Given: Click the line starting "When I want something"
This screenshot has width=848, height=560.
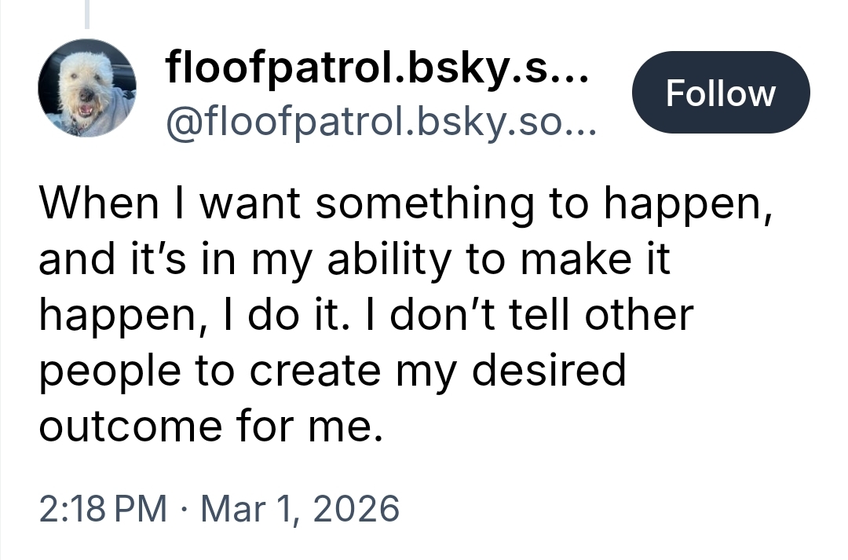Looking at the screenshot, I should [x=402, y=204].
